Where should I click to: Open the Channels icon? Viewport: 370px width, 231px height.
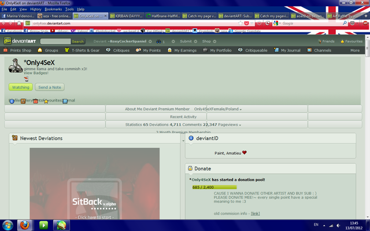coord(309,50)
